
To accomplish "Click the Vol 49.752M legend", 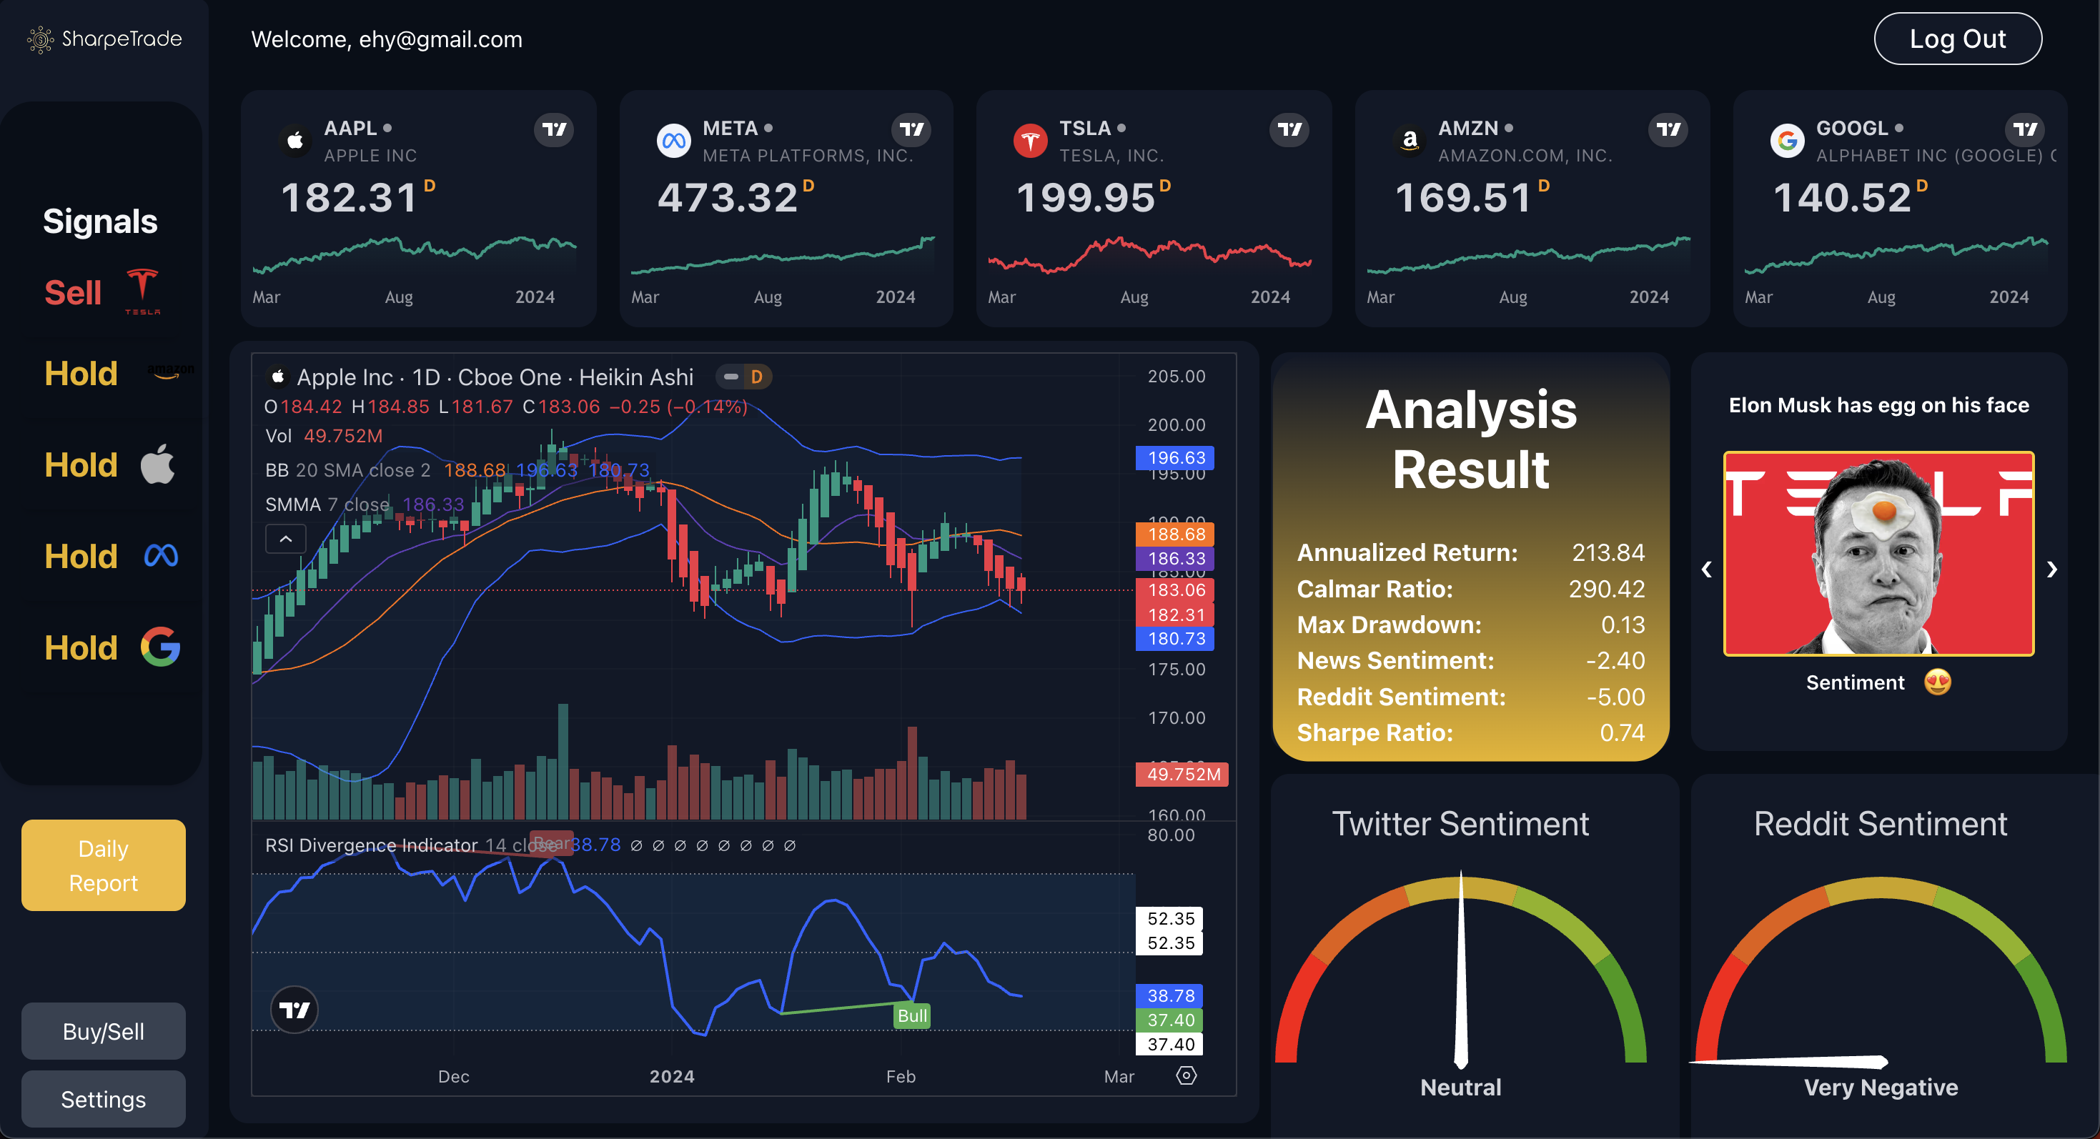I will (324, 436).
